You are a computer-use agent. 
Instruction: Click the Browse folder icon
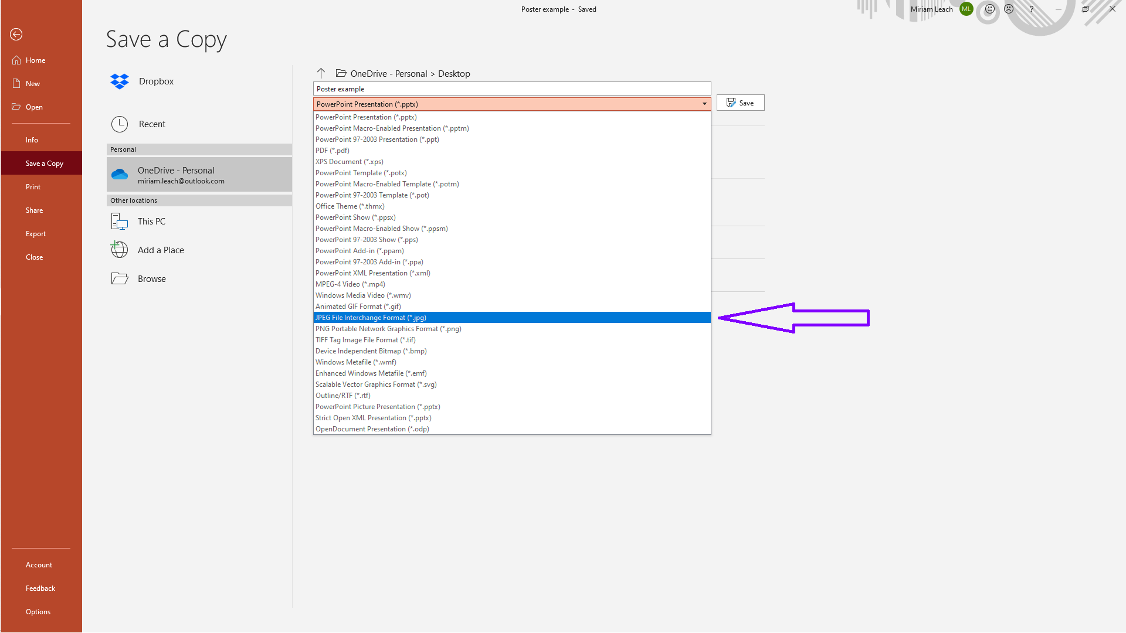pos(120,279)
